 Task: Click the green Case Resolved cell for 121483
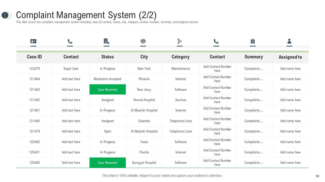click(107, 89)
